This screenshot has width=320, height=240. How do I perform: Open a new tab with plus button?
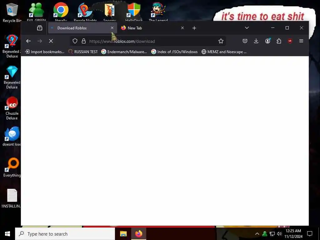click(194, 28)
